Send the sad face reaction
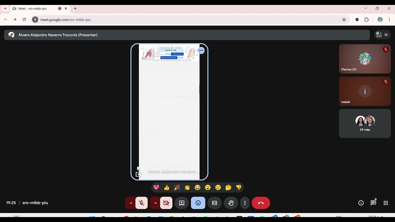Viewport: 395px width, 222px height. (218, 187)
